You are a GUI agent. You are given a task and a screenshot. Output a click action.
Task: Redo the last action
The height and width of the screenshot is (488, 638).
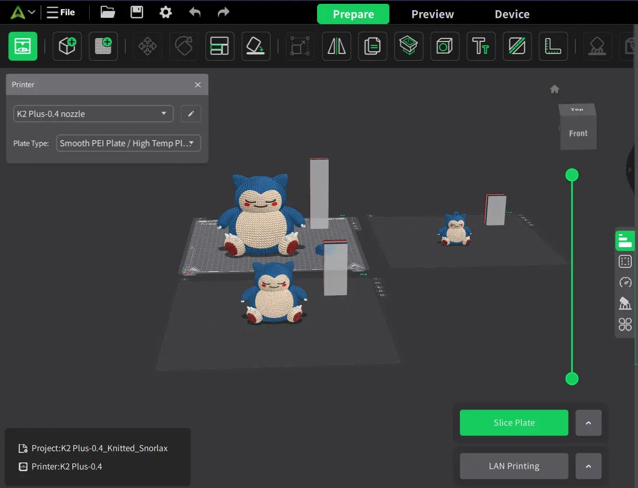click(224, 12)
